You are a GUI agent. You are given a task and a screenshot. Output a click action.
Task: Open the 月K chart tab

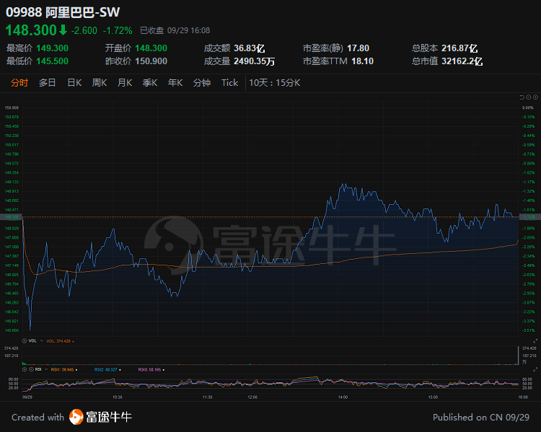pyautogui.click(x=125, y=83)
